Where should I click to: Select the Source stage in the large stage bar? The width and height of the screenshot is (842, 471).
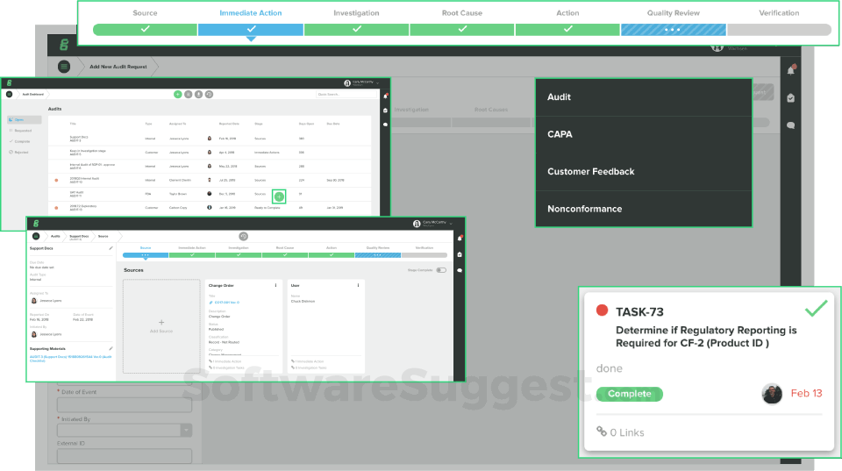click(145, 29)
